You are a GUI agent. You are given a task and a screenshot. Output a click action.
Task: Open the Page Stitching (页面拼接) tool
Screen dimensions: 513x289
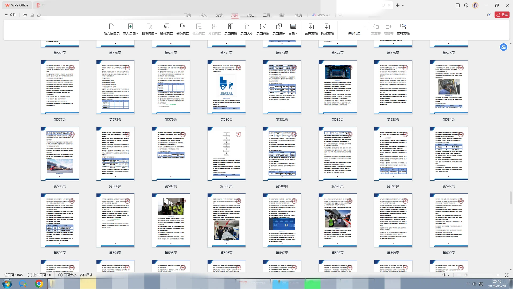[231, 26]
